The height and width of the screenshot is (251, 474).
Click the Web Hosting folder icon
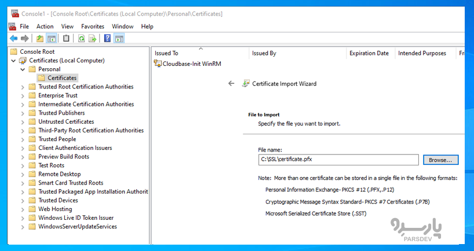pos(32,209)
